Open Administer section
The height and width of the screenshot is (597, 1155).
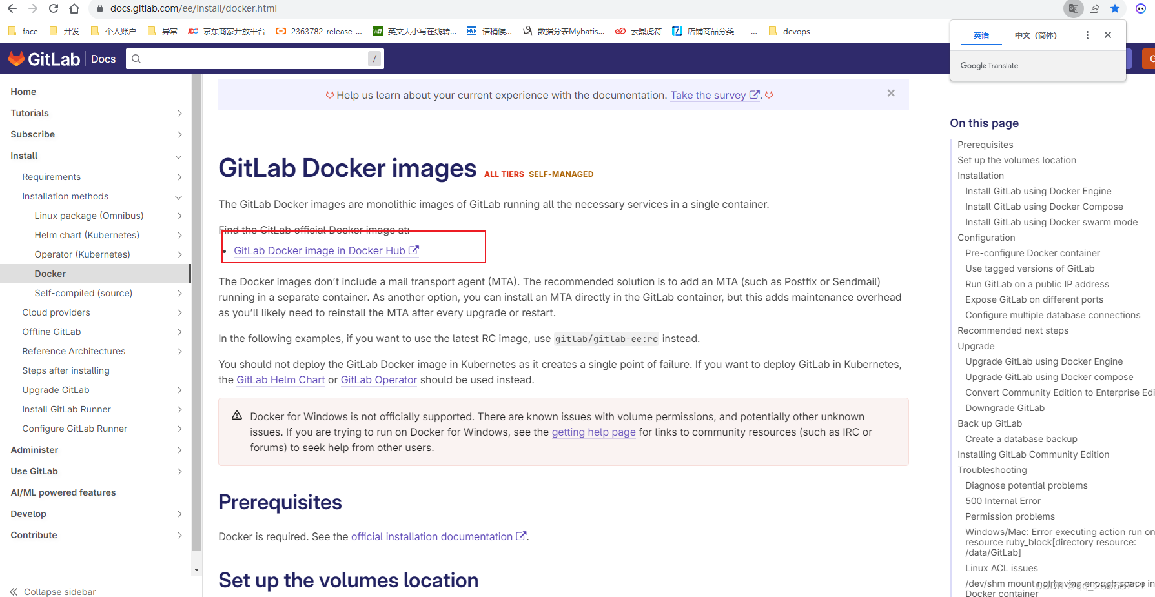point(34,450)
